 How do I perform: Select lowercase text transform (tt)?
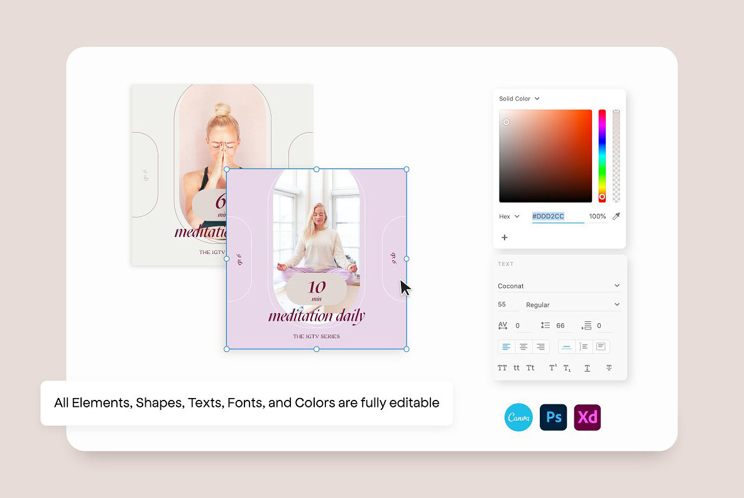(x=516, y=367)
